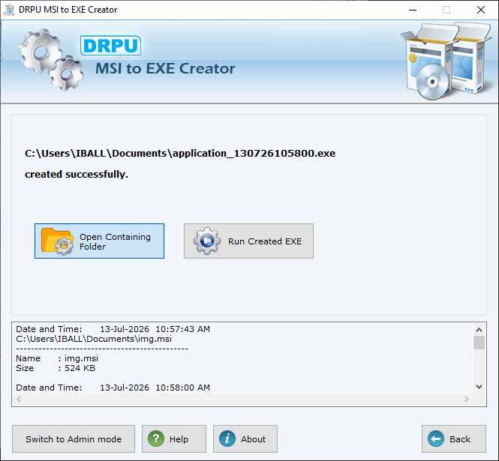Go Back to previous step
This screenshot has height=461, width=499.
[x=454, y=439]
